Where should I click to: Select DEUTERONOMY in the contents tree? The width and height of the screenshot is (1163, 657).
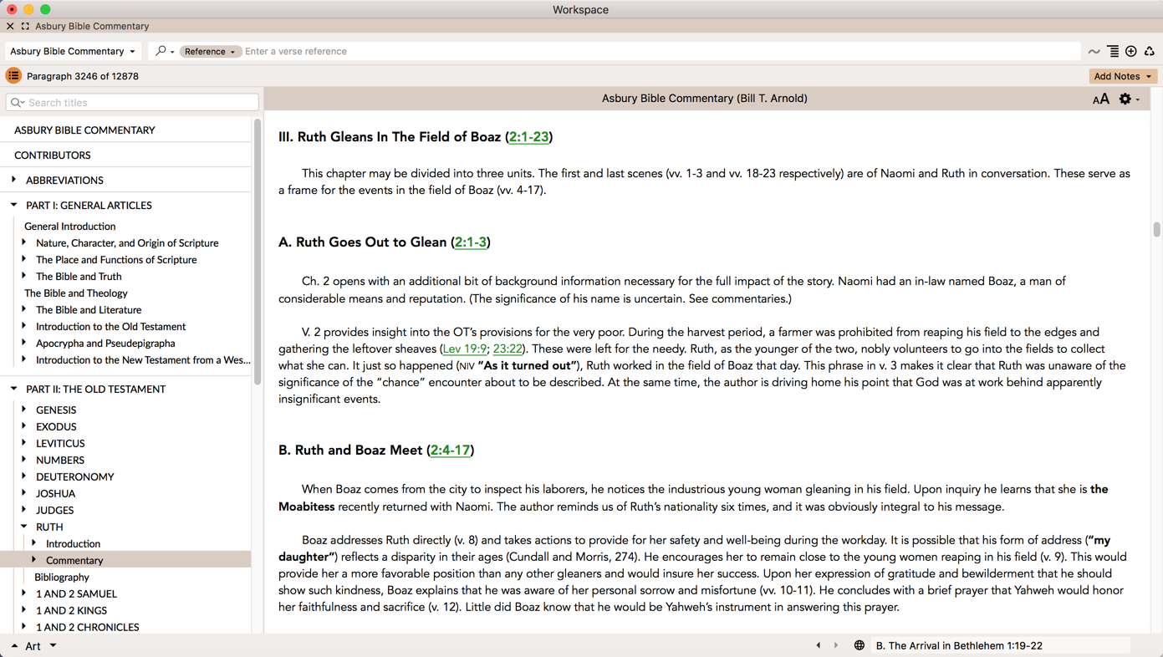coord(75,477)
